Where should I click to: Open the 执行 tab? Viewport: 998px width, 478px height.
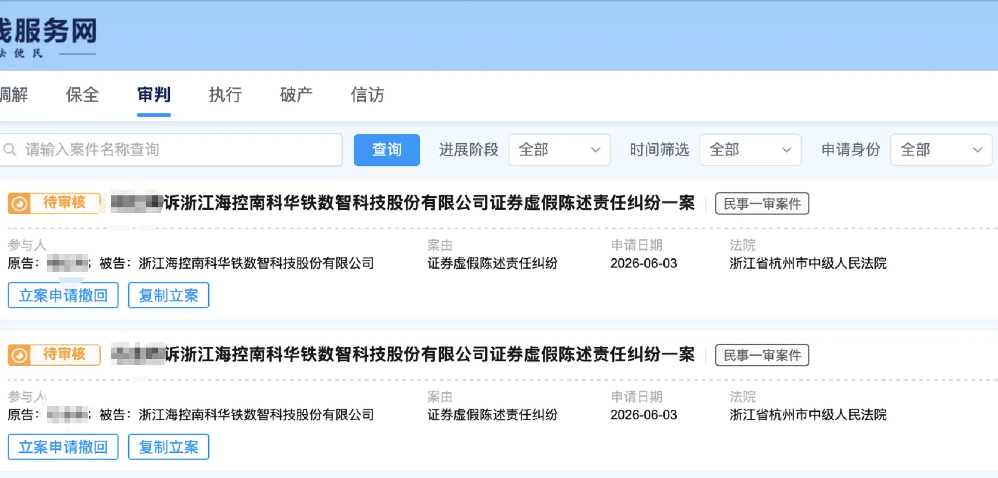pyautogui.click(x=225, y=95)
